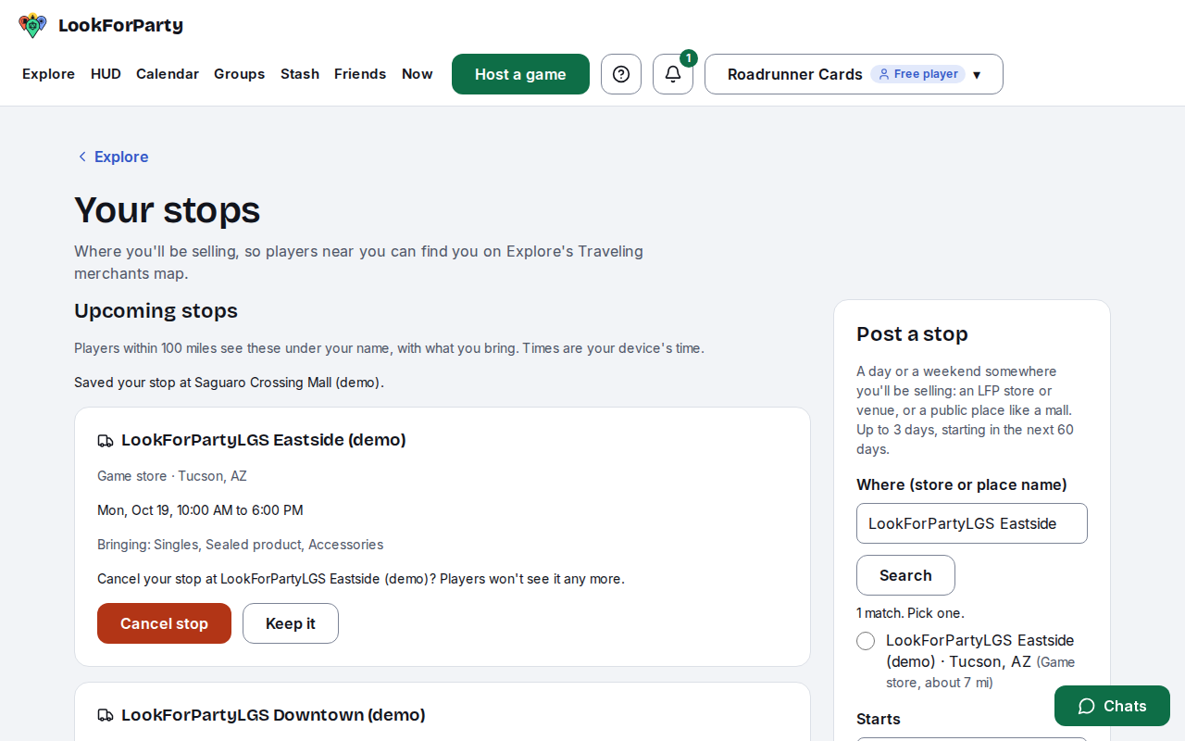The image size is (1185, 741).
Task: Open the Now nav item
Action: coord(418,74)
